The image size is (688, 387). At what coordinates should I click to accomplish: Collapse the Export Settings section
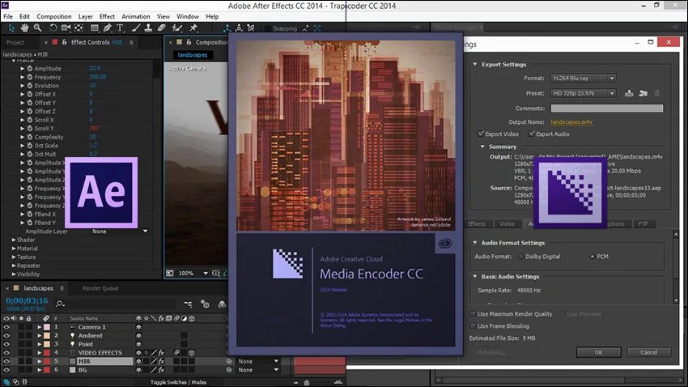click(475, 64)
